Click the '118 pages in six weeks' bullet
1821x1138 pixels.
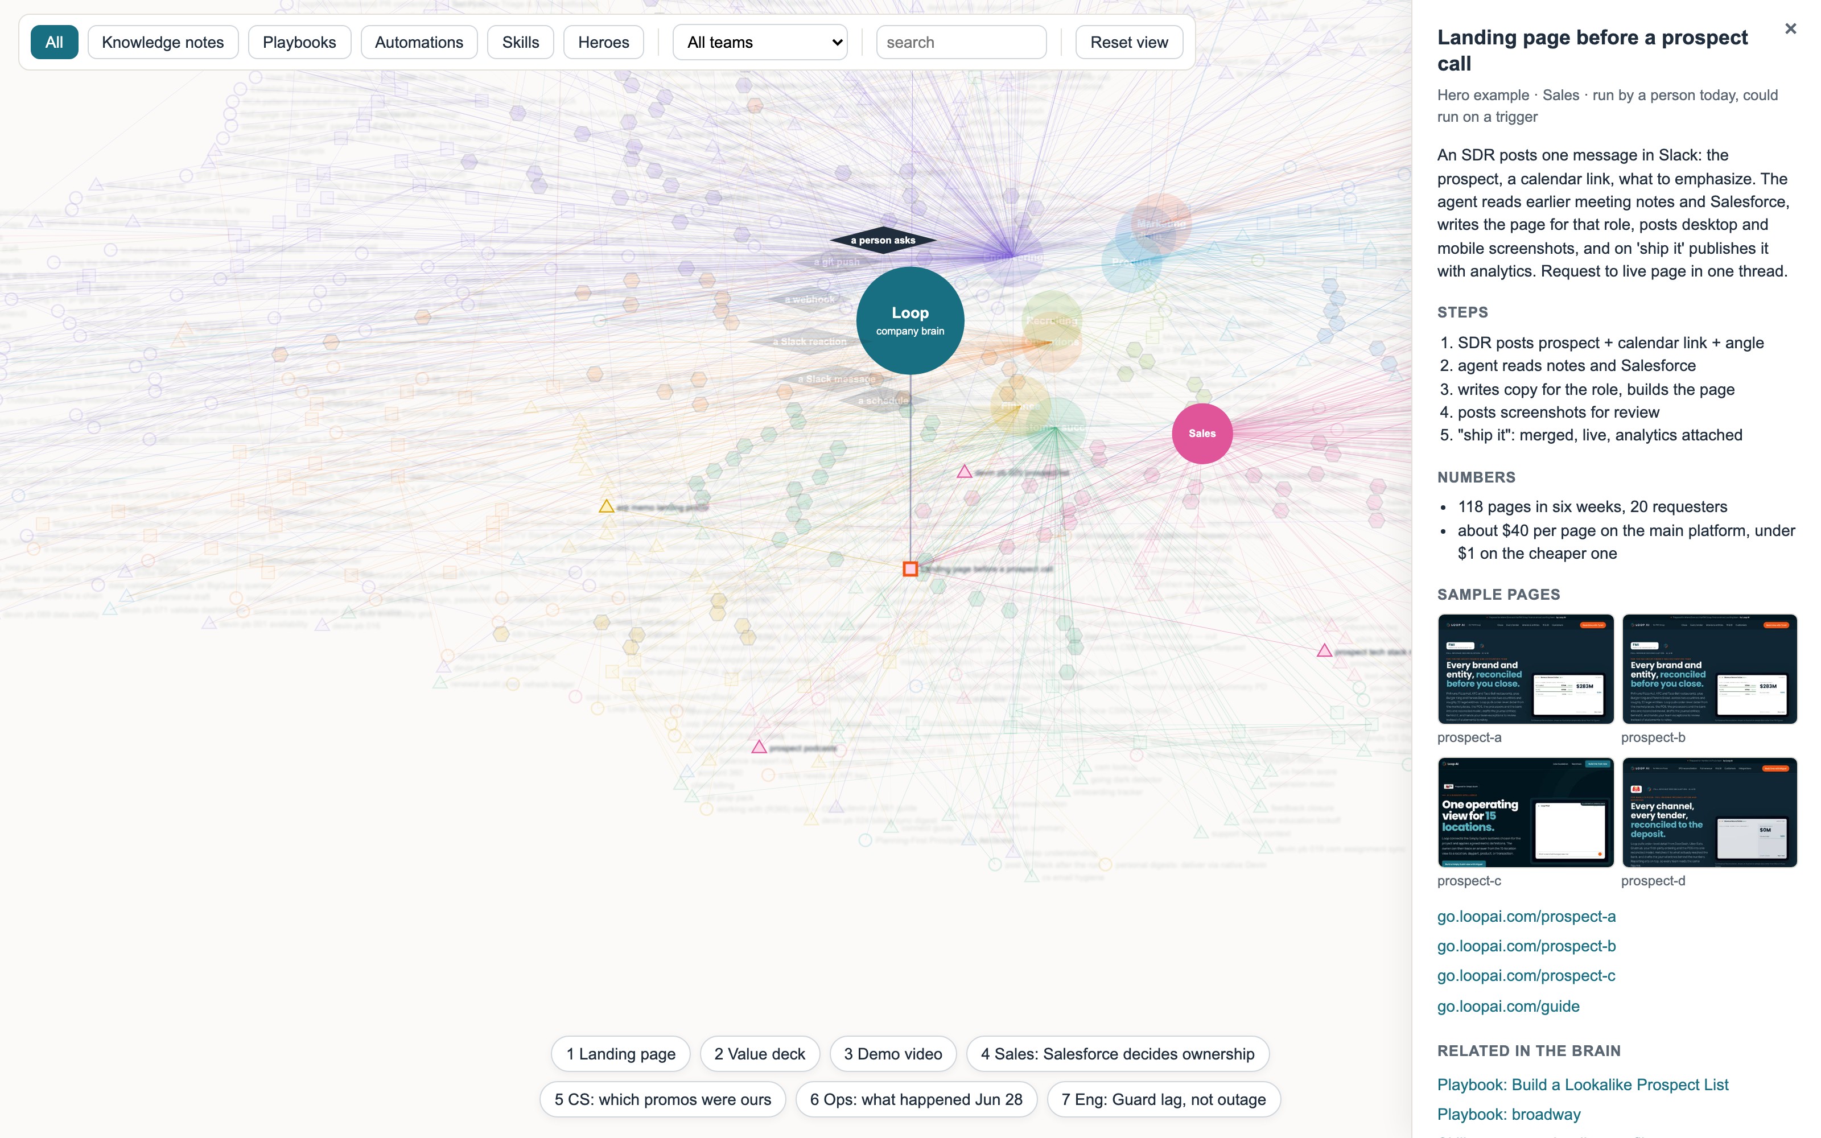(x=1592, y=508)
